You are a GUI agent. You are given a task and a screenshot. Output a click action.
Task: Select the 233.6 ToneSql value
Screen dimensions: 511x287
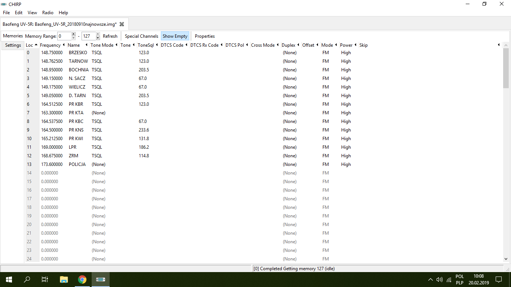pyautogui.click(x=144, y=130)
